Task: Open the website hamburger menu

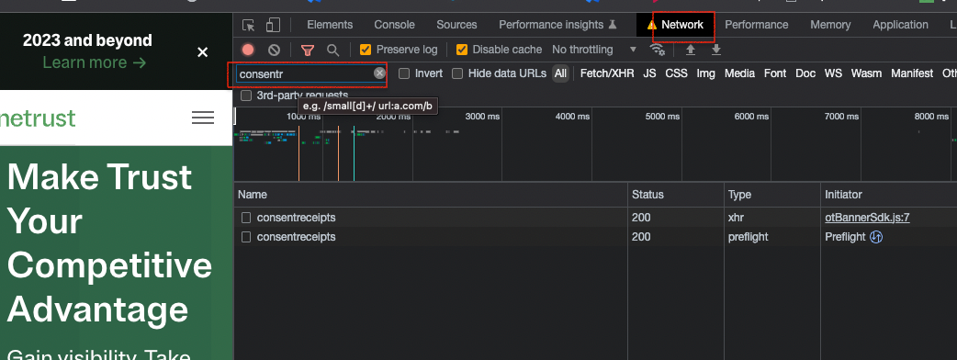Action: (x=203, y=118)
